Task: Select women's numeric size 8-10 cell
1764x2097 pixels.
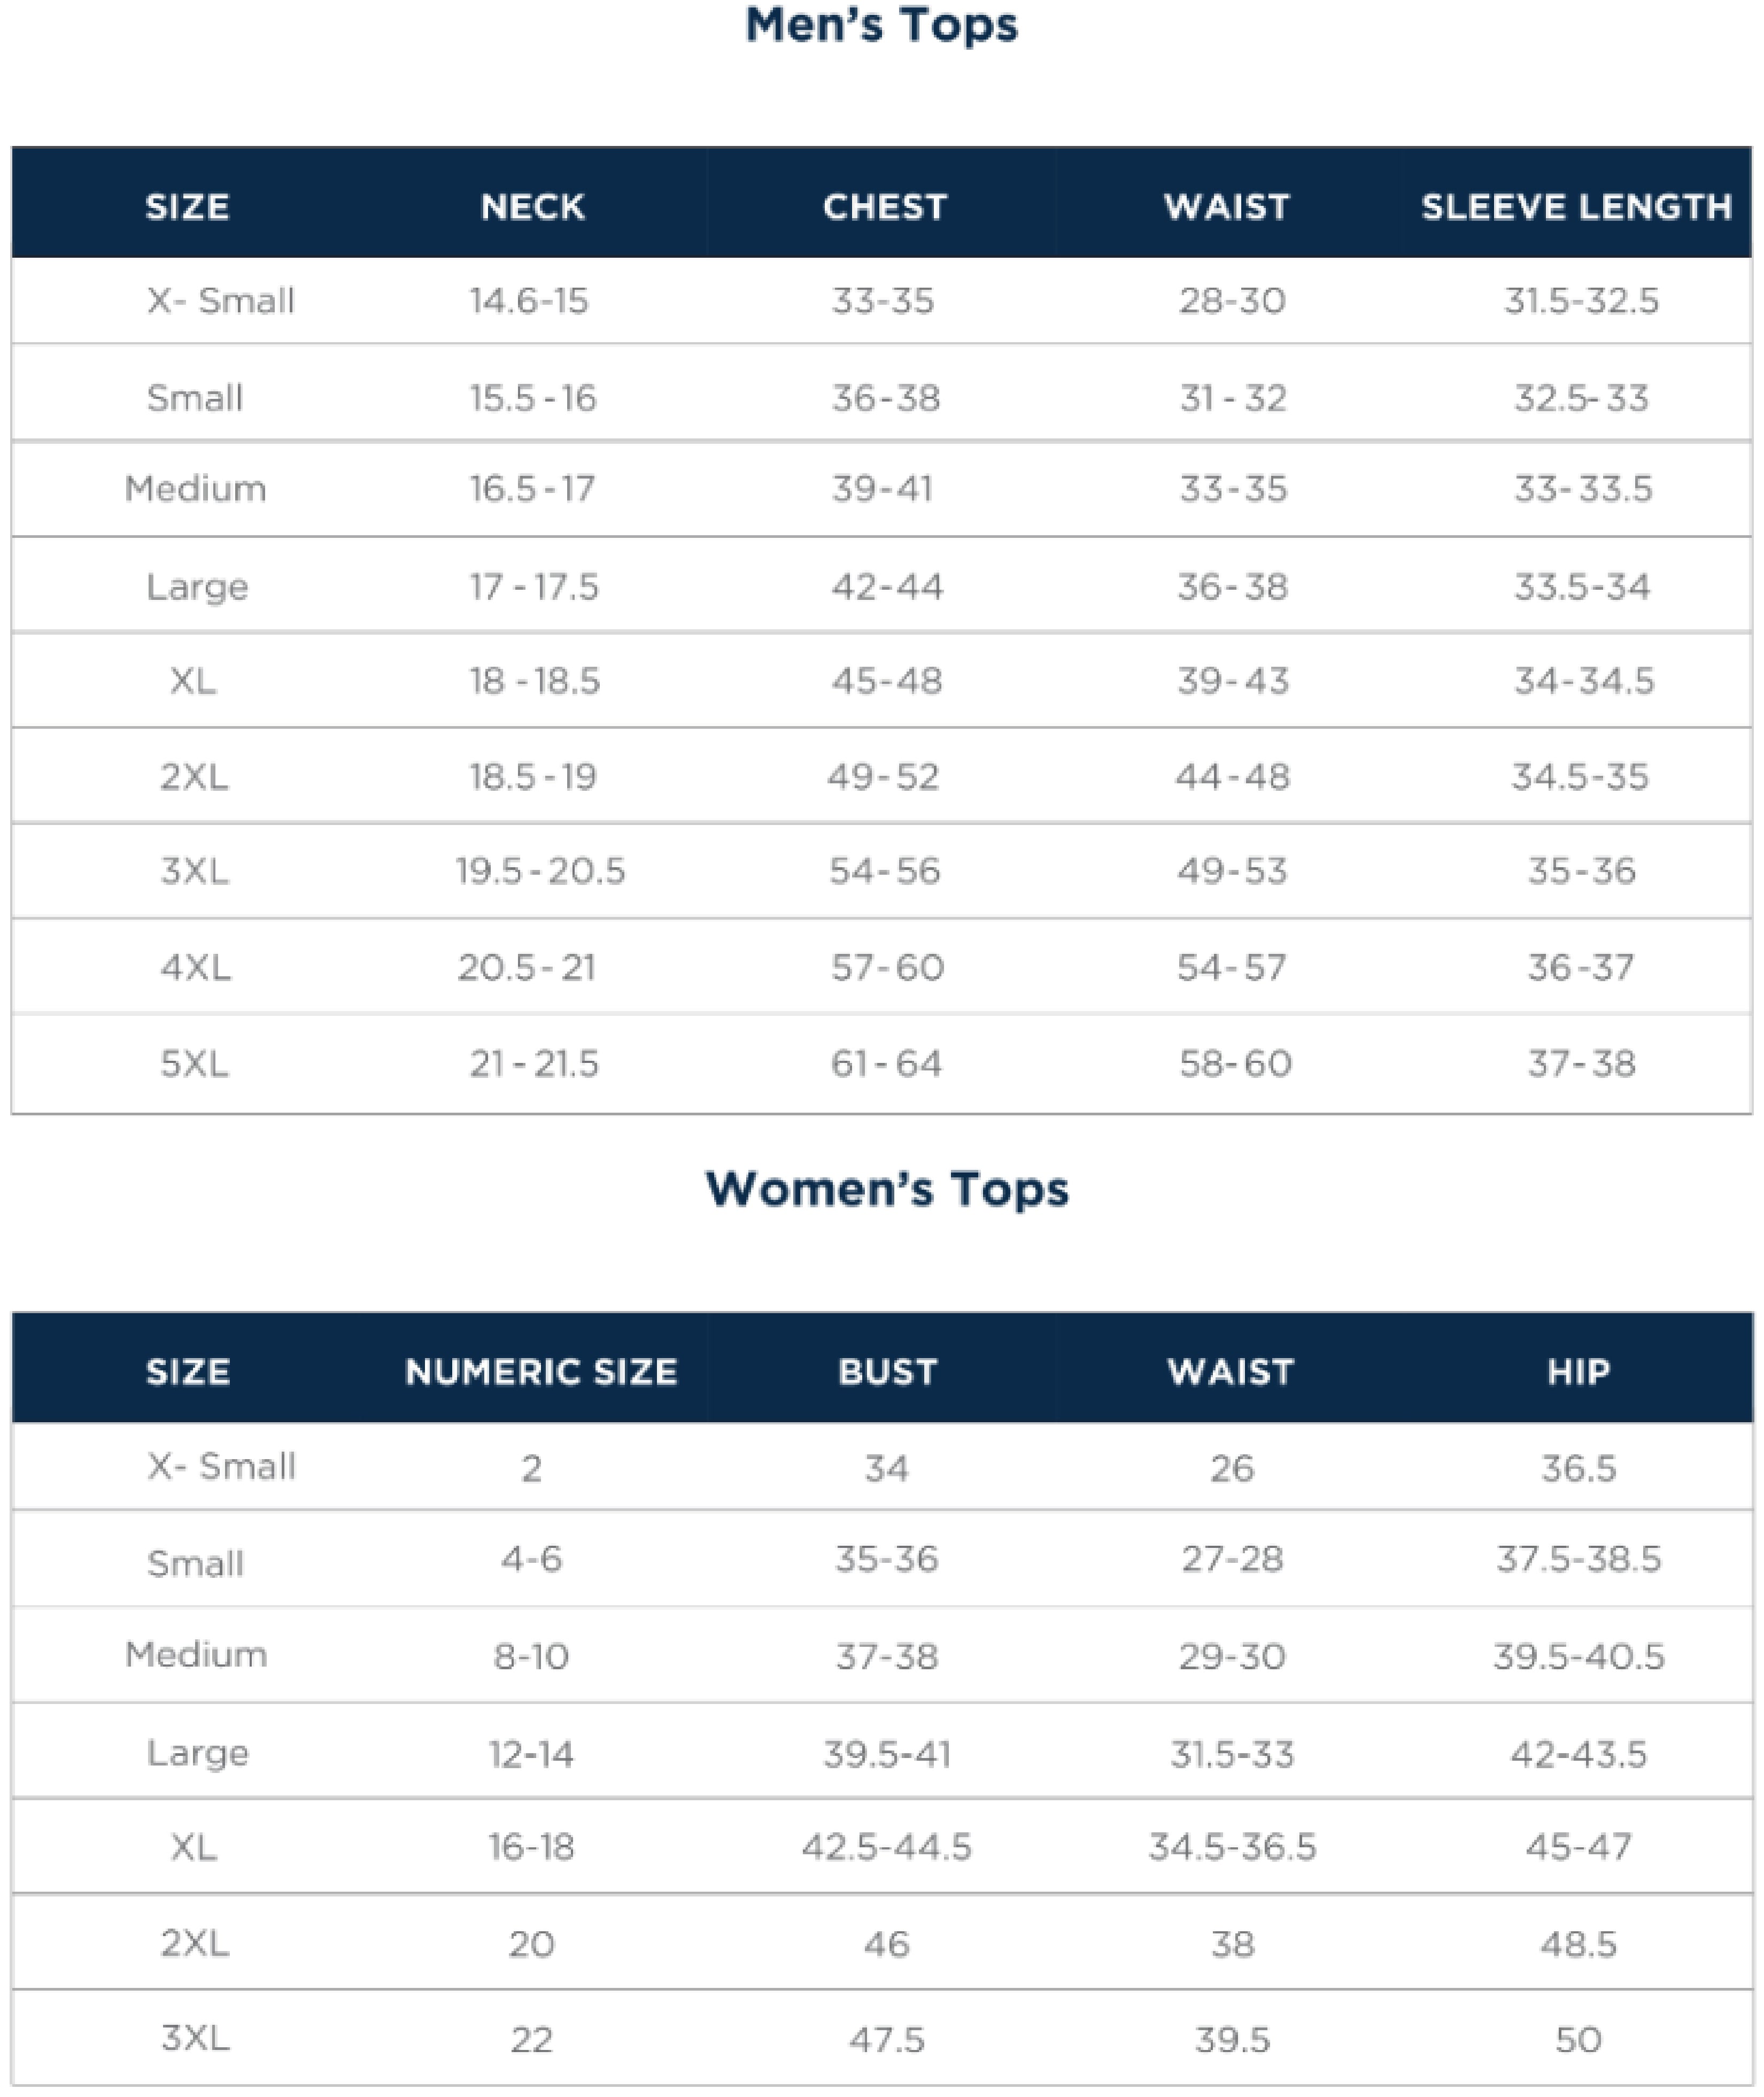Action: (x=531, y=1657)
